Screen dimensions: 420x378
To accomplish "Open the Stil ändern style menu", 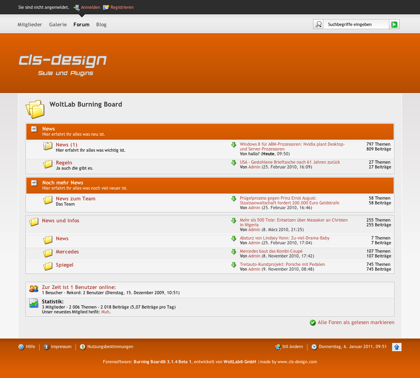I will point(292,347).
